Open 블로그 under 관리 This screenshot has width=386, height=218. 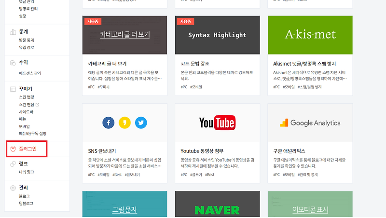tap(25, 196)
